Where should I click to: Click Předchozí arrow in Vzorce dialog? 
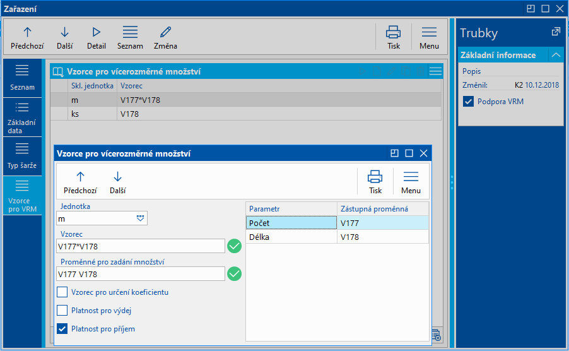point(80,182)
